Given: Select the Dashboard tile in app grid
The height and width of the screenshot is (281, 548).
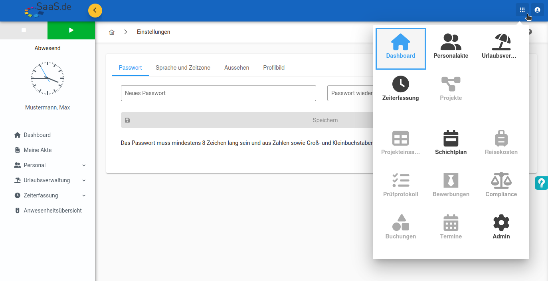Looking at the screenshot, I should [x=400, y=49].
